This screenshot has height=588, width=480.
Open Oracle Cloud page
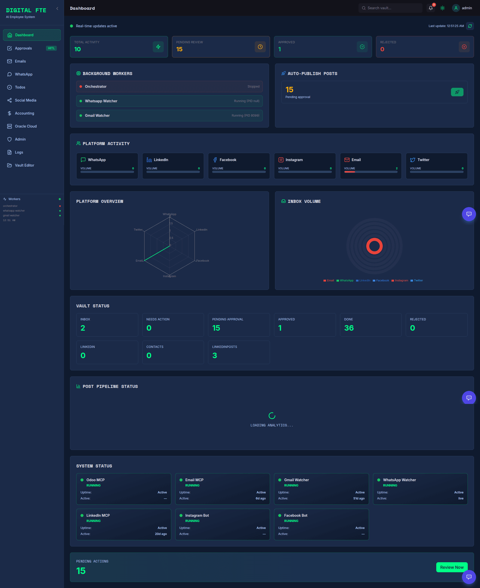32,126
